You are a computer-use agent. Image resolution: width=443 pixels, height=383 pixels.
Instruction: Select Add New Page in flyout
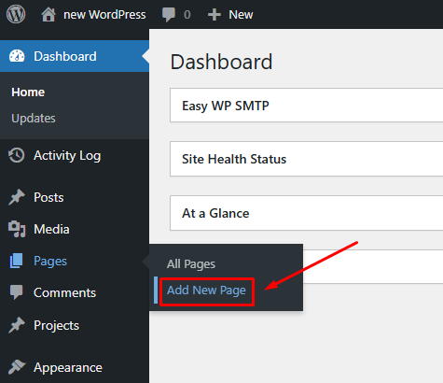[206, 291]
